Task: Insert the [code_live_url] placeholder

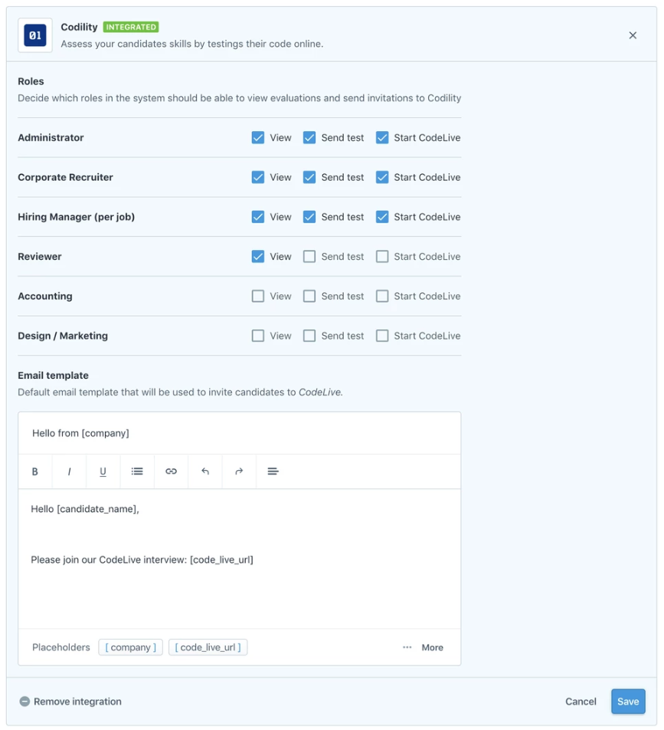Action: (x=208, y=647)
